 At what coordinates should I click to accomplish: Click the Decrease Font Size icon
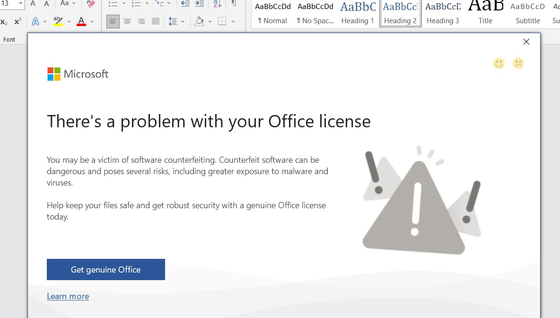46,4
